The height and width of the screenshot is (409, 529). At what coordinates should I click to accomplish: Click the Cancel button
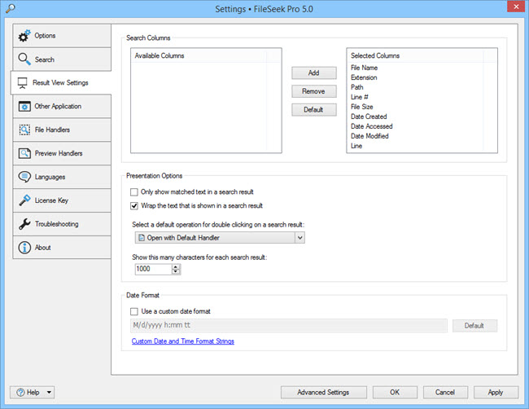pos(445,393)
